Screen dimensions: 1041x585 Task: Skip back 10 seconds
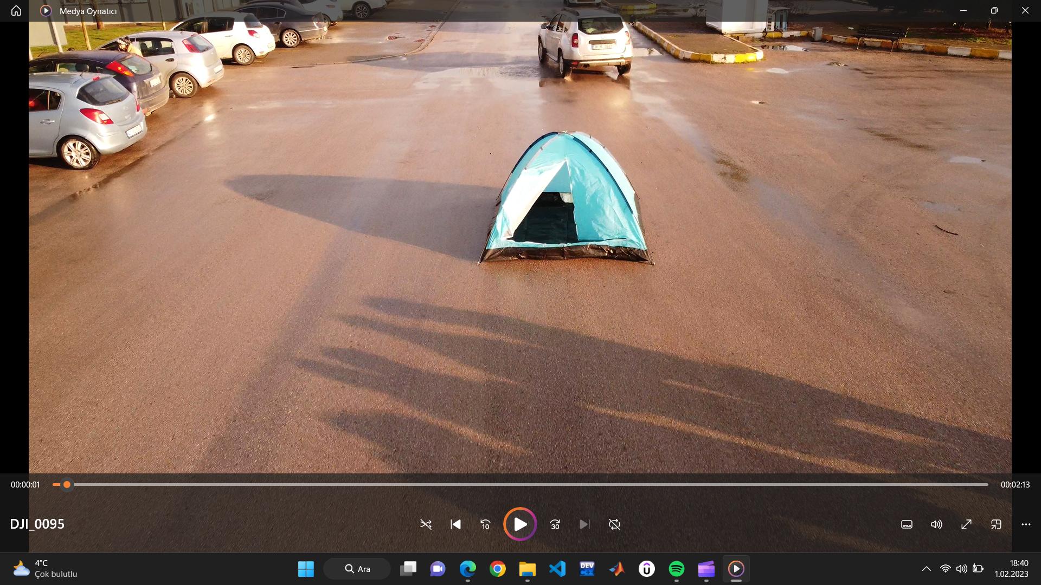pyautogui.click(x=485, y=524)
